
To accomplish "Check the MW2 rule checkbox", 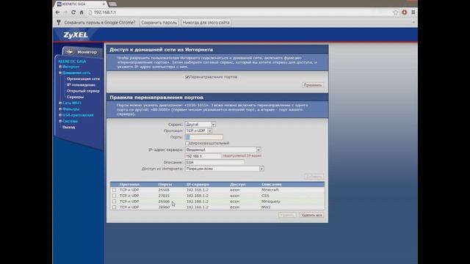I will [x=115, y=207].
